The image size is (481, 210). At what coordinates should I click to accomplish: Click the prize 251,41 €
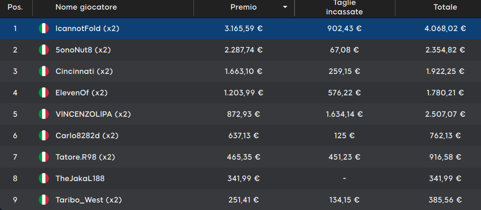[243, 200]
